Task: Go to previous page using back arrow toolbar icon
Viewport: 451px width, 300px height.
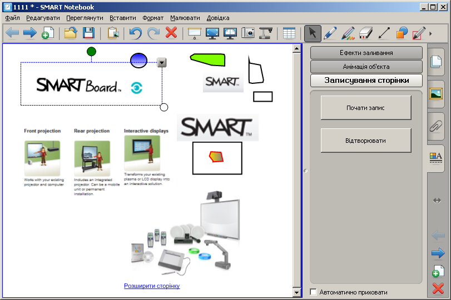Action: pos(12,33)
